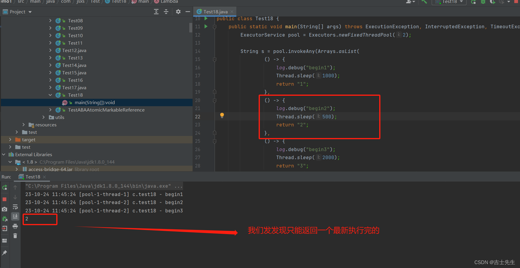The height and width of the screenshot is (268, 520).
Task: Click the yellow light bulb intention icon
Action: point(222,115)
